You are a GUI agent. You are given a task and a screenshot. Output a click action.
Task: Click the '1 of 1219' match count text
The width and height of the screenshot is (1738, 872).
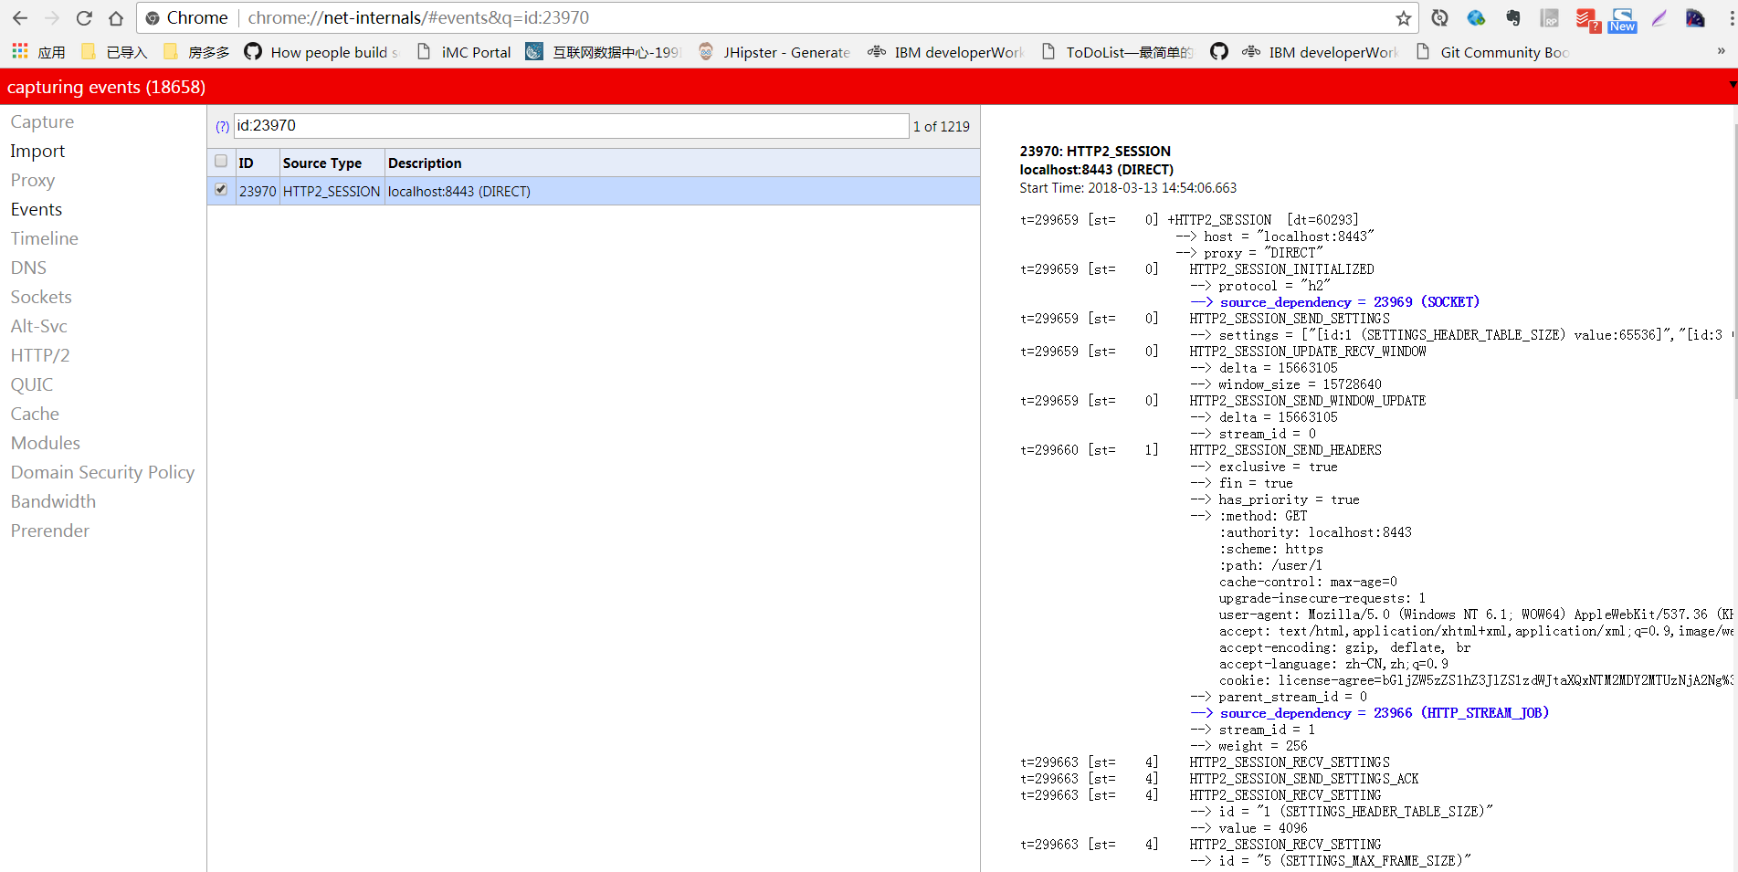pos(942,127)
